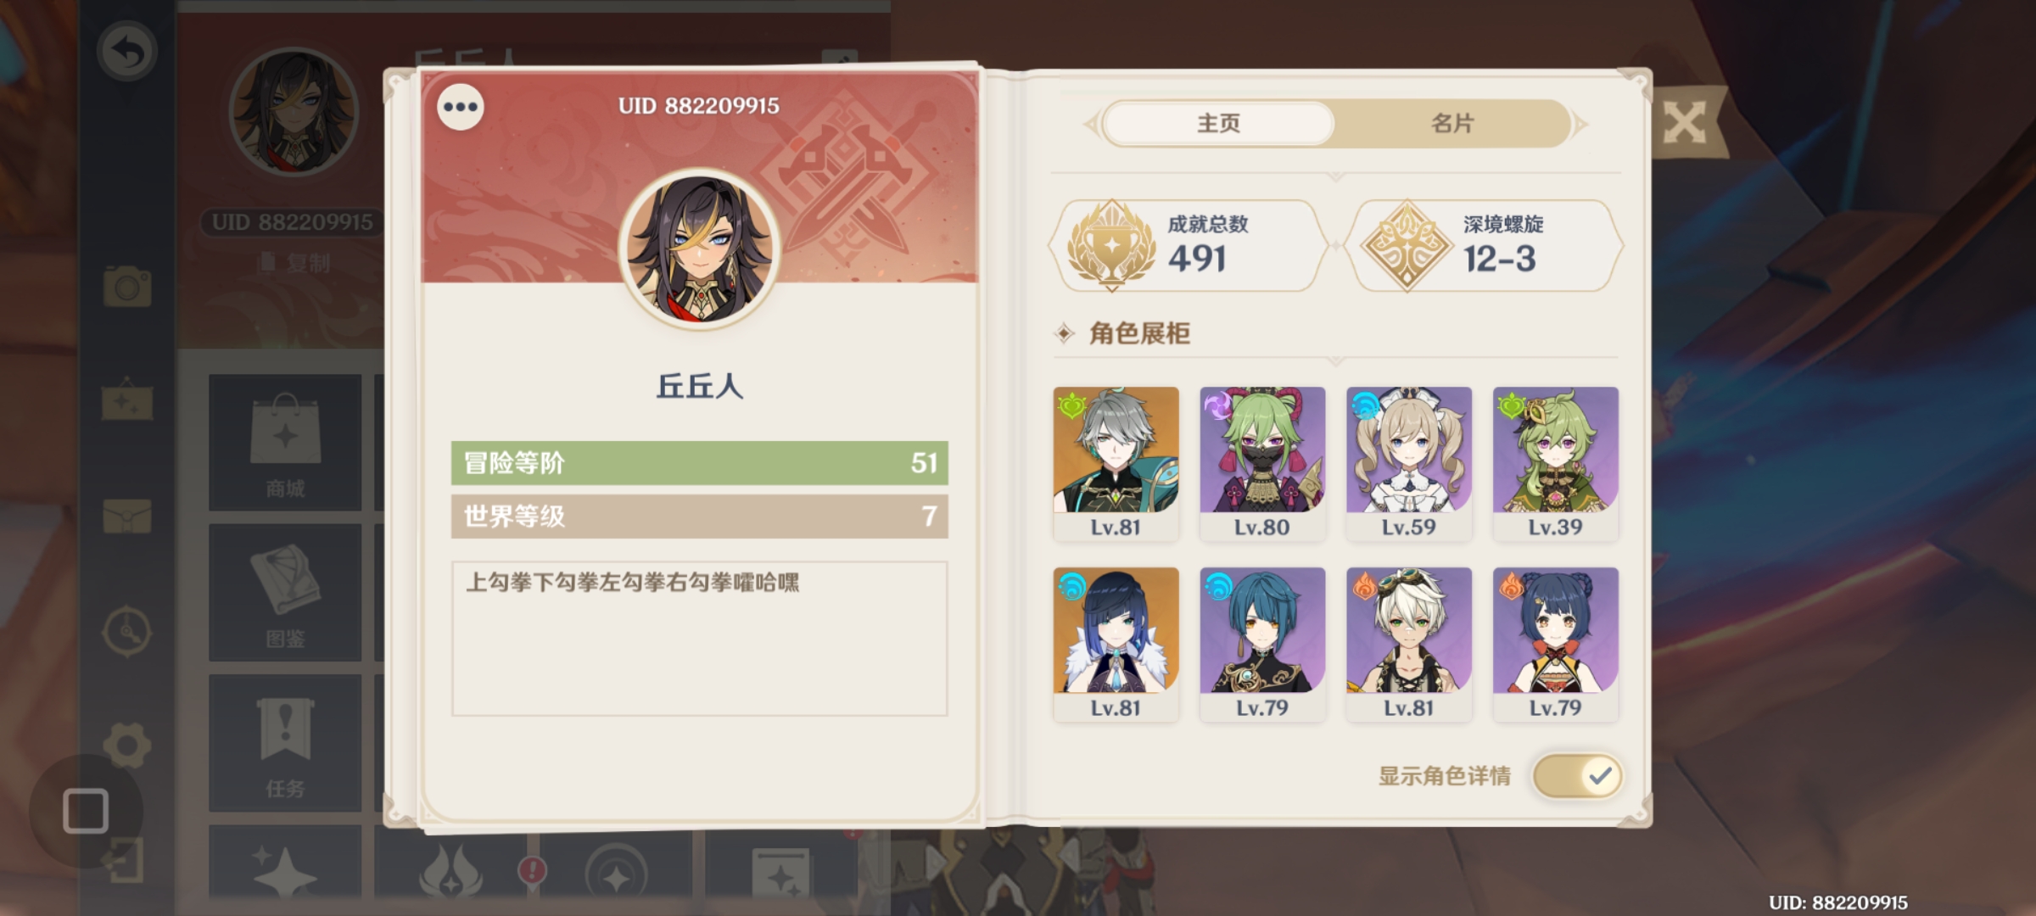
Task: Select the 主页 tab
Action: tap(1218, 124)
